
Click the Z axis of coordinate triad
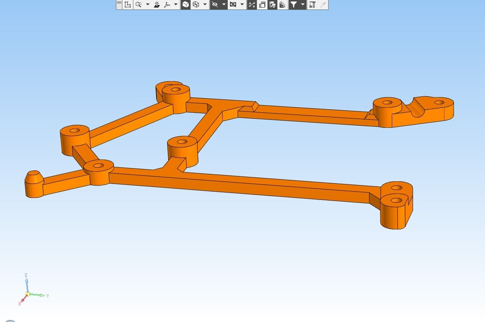pyautogui.click(x=26, y=283)
